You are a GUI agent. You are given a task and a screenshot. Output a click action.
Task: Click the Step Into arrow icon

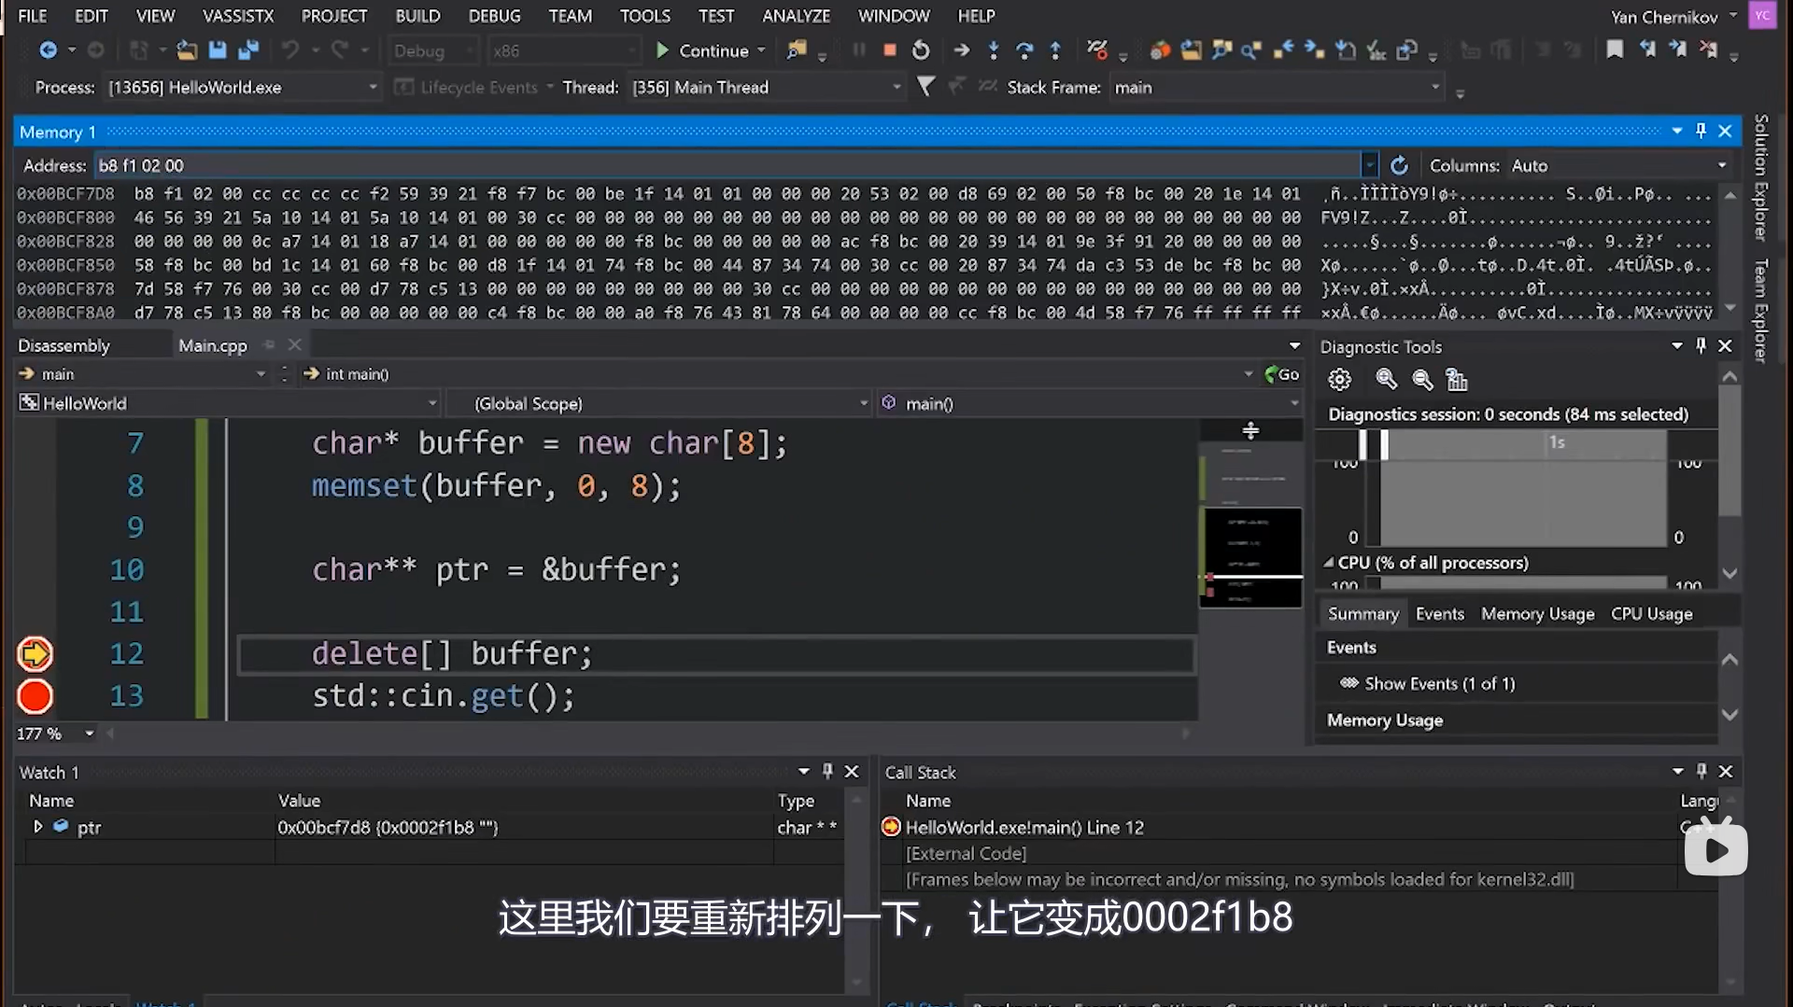pyautogui.click(x=994, y=50)
